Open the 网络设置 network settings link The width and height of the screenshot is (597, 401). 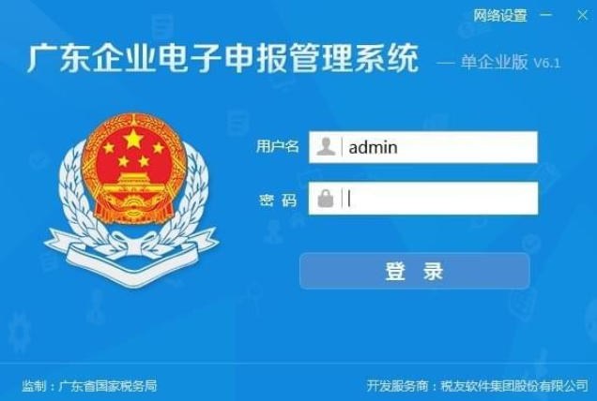pyautogui.click(x=500, y=16)
